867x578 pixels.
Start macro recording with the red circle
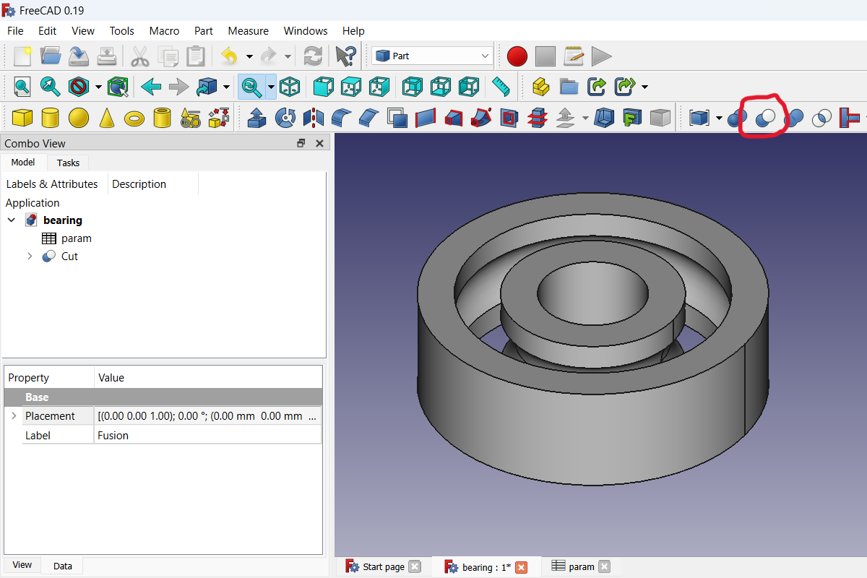tap(517, 56)
